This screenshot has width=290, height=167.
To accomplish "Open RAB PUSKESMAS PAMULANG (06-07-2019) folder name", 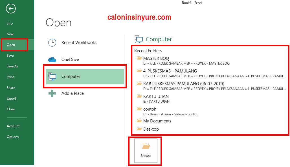I will click(184, 83).
